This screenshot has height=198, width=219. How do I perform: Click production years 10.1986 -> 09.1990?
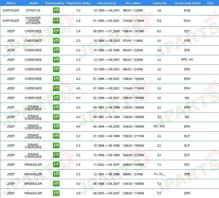click(106, 50)
